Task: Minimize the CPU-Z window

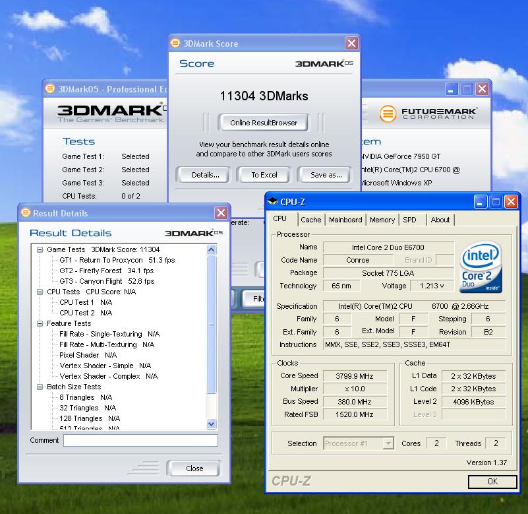Action: (x=480, y=201)
